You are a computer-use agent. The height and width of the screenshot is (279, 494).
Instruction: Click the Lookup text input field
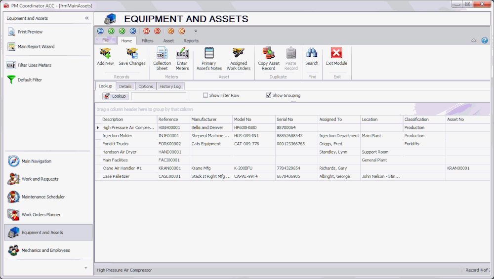pyautogui.click(x=159, y=96)
